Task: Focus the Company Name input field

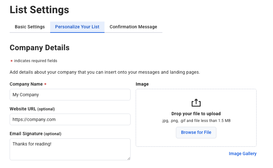Action: (x=70, y=95)
